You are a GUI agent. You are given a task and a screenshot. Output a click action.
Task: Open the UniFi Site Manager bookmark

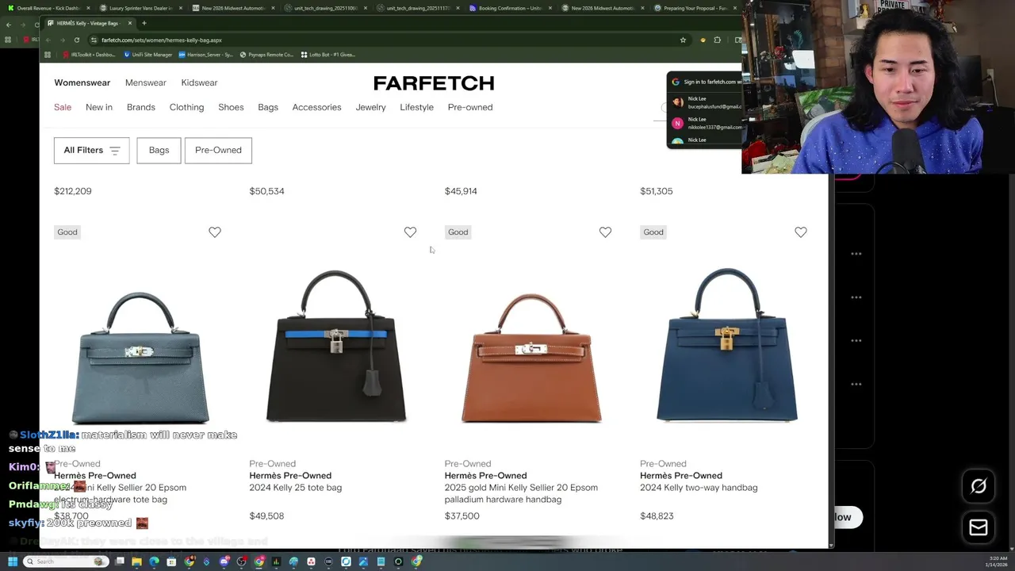(148, 55)
